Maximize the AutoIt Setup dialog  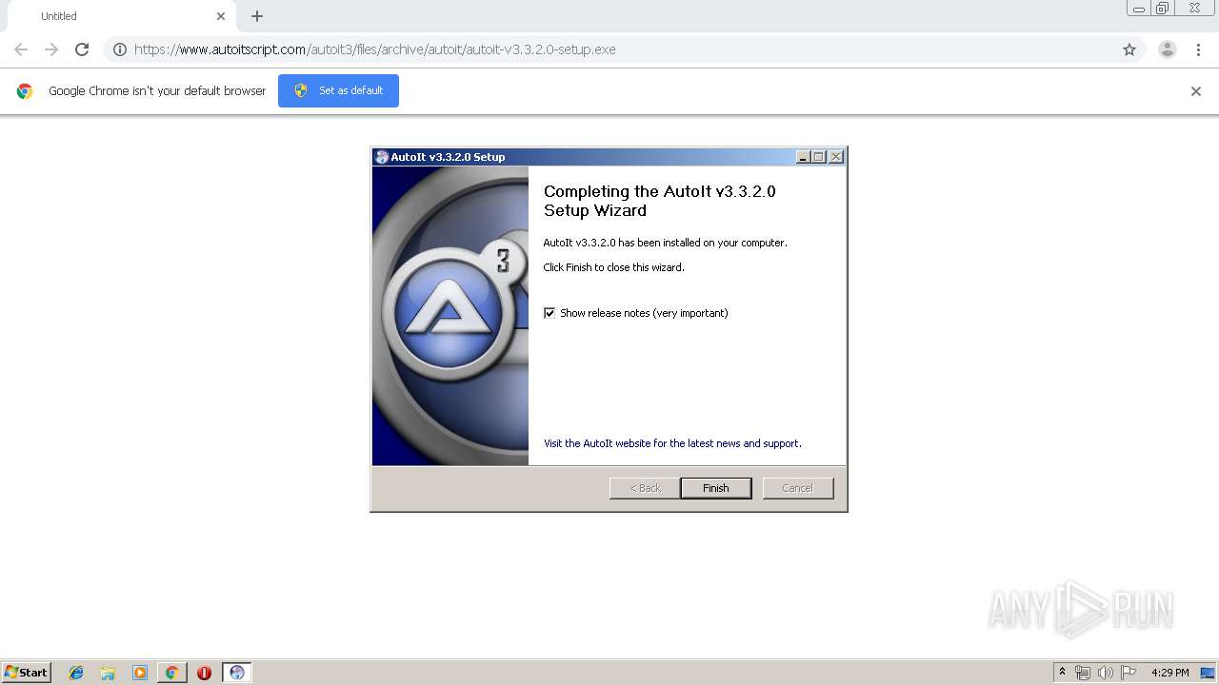[819, 157]
